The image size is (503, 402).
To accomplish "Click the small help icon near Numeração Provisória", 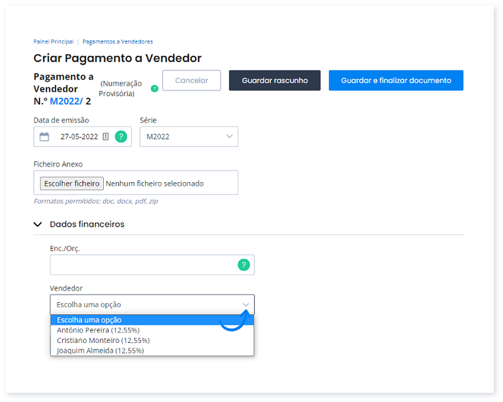I will click(154, 89).
